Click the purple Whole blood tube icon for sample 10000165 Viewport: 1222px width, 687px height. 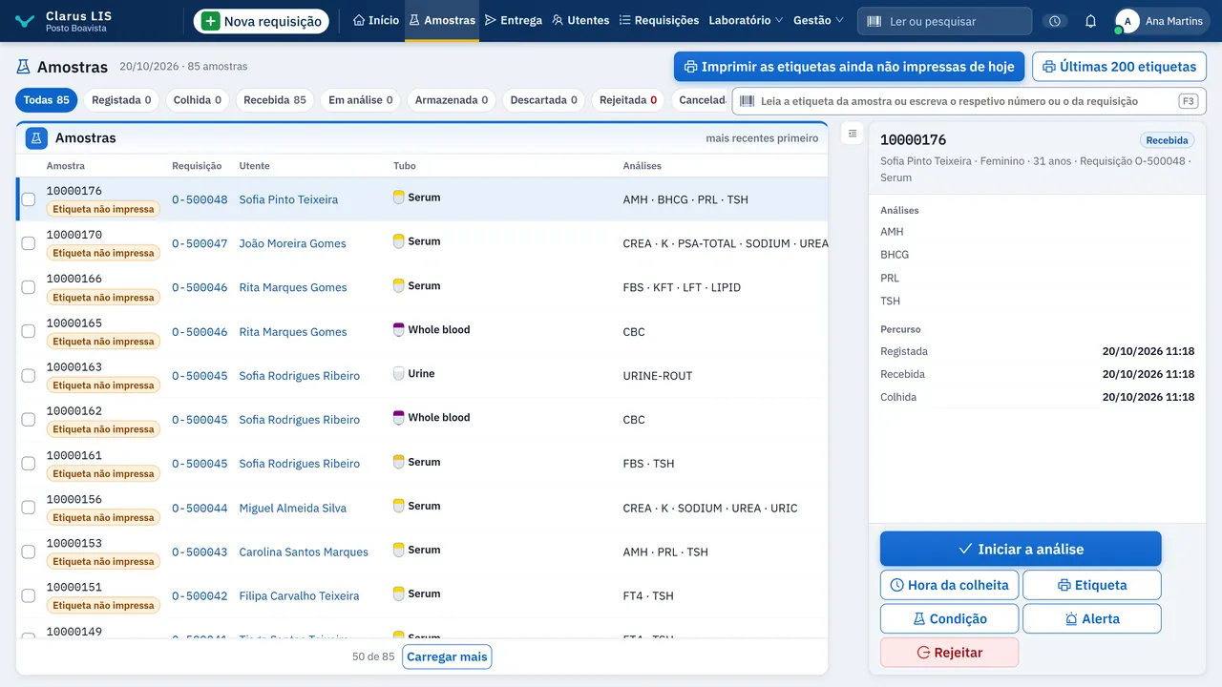[399, 329]
